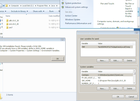Open the Share with dropdown
The height and width of the screenshot is (101, 140).
point(39,11)
